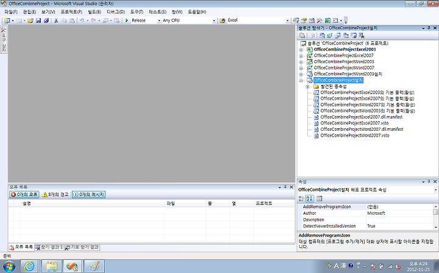Click the Open File folder icon
Screen dimensions: 439x273
pos(30,21)
